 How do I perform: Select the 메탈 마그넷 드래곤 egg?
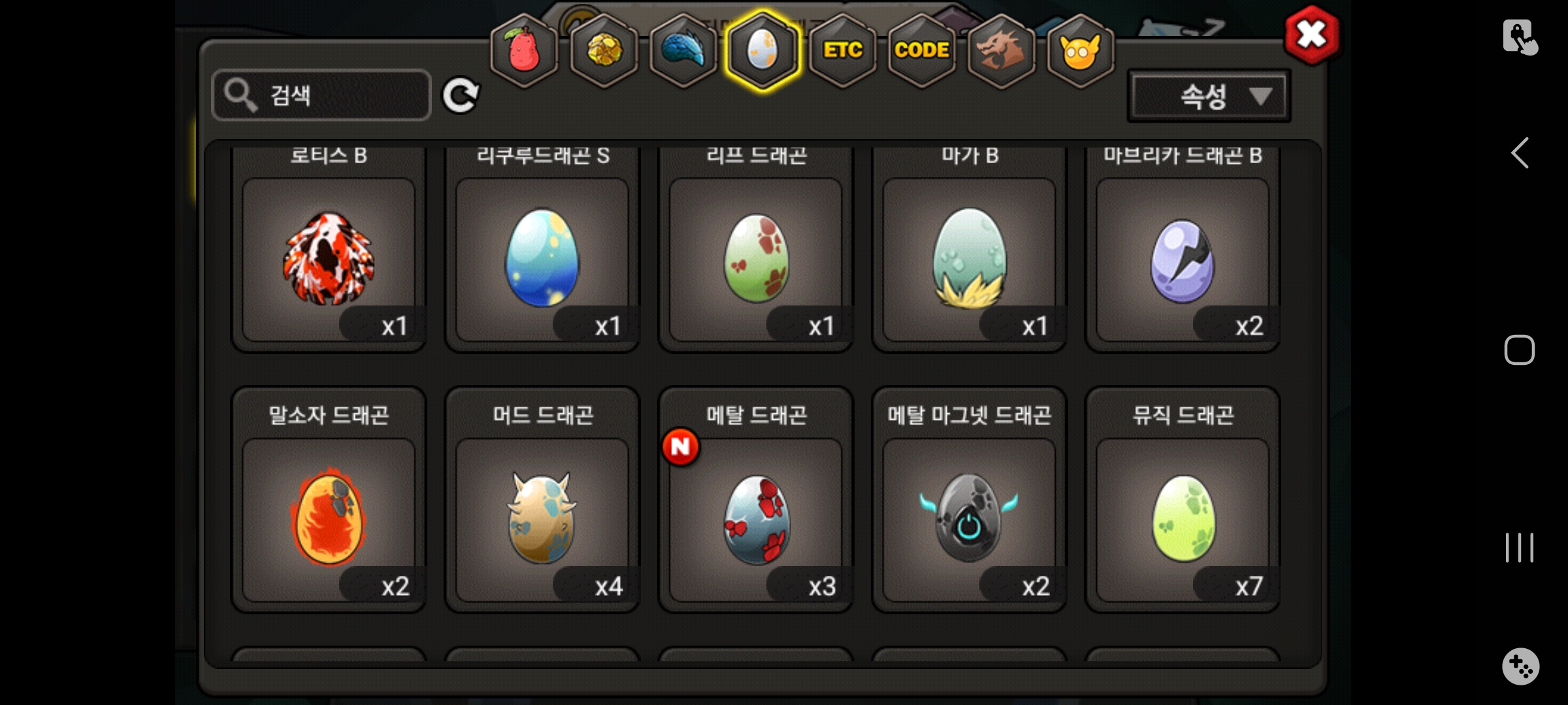[x=970, y=500]
